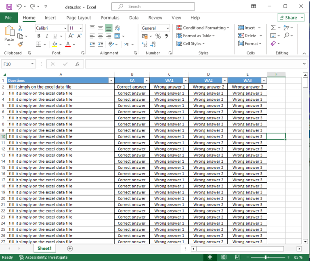Click the Percent Style icon
The height and width of the screenshot is (261, 310).
pos(158,36)
